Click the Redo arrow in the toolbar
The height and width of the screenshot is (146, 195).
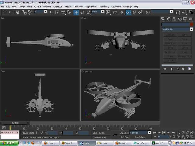tap(11, 12)
